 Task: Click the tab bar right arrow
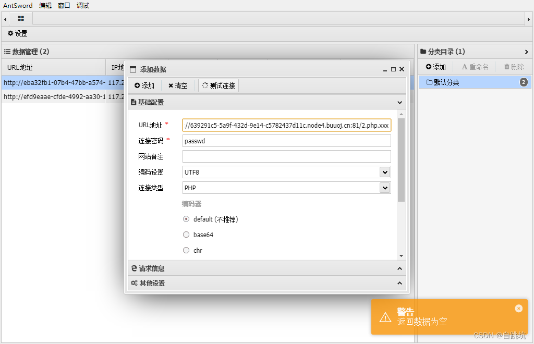[x=529, y=19]
